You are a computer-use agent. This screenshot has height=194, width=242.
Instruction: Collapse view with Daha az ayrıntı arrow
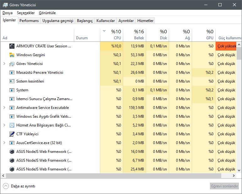(6, 186)
